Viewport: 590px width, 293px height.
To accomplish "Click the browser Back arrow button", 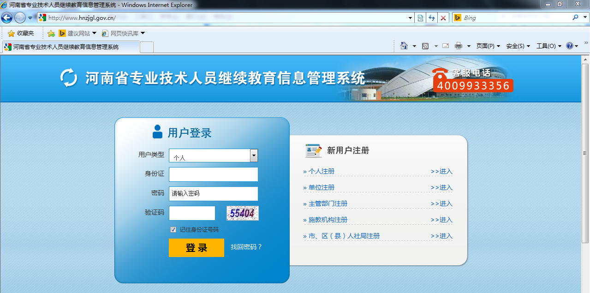I will 6,18.
